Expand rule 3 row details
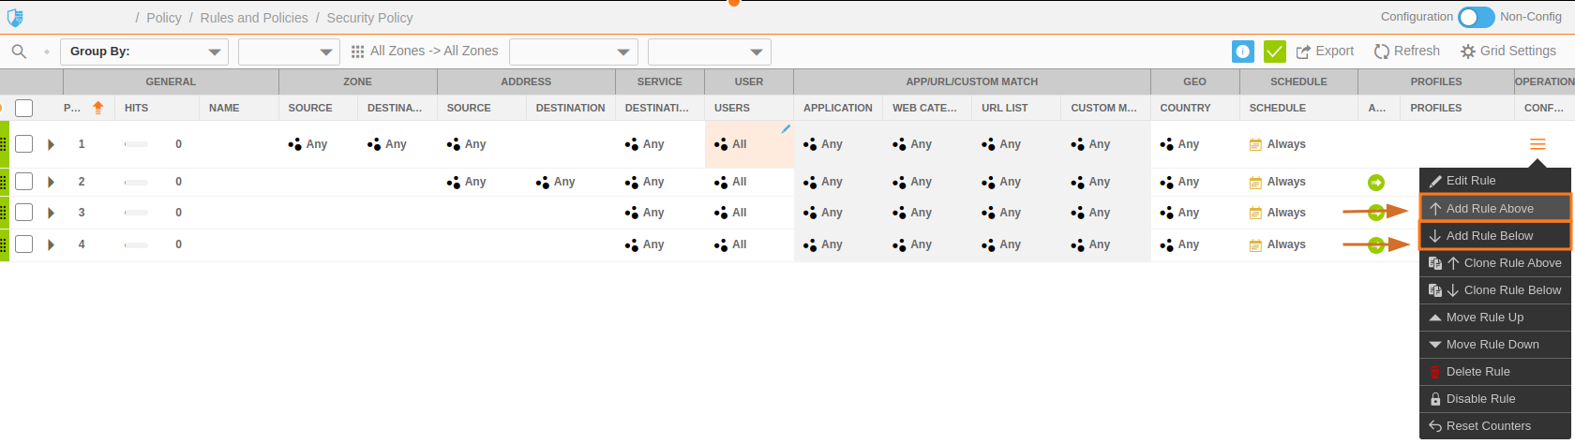The image size is (1575, 444). tap(52, 213)
